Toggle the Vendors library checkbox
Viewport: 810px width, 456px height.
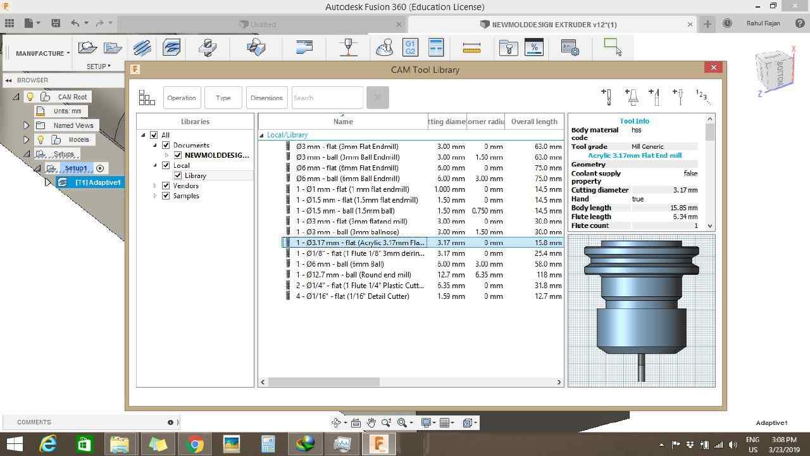tap(166, 186)
